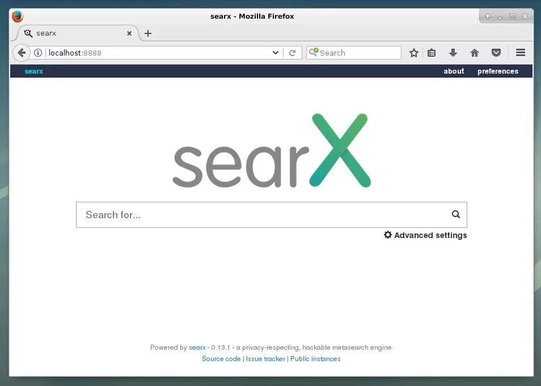Open site information icon in address bar
The image size is (541, 386).
click(38, 53)
